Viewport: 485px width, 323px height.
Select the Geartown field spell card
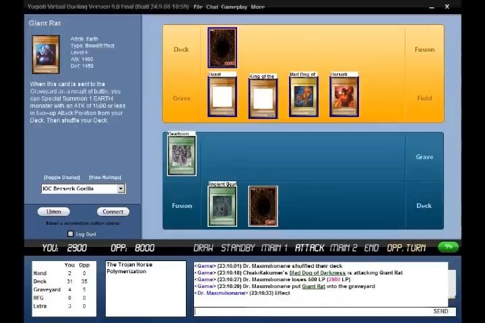(x=182, y=153)
